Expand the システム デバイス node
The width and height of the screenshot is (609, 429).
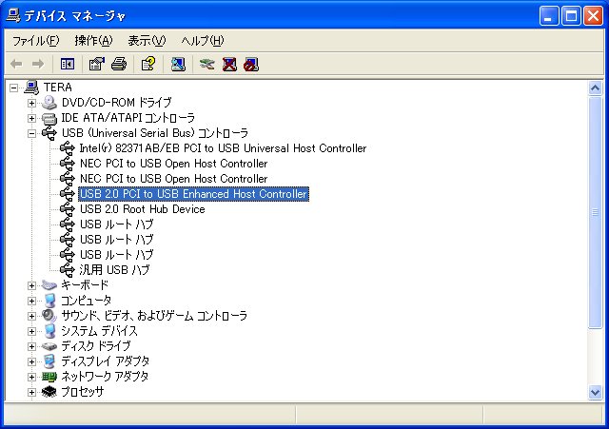pyautogui.click(x=31, y=331)
